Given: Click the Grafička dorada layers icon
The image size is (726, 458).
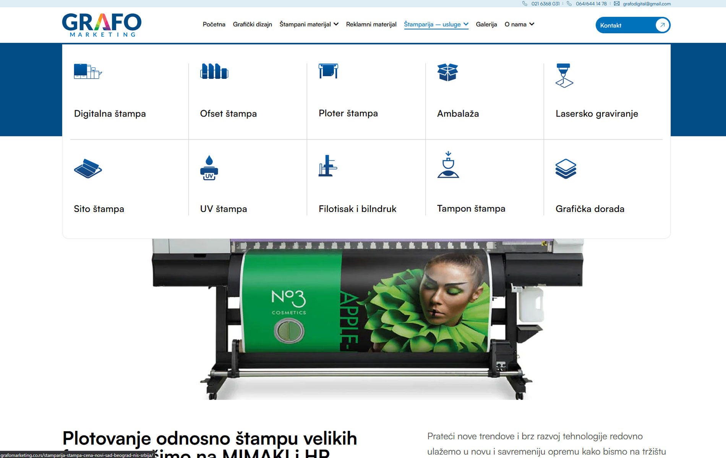Looking at the screenshot, I should (x=566, y=168).
